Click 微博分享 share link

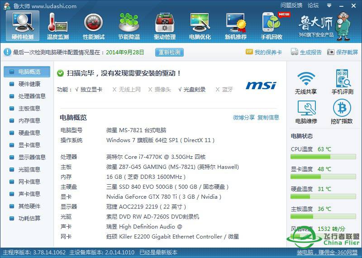[244, 118]
